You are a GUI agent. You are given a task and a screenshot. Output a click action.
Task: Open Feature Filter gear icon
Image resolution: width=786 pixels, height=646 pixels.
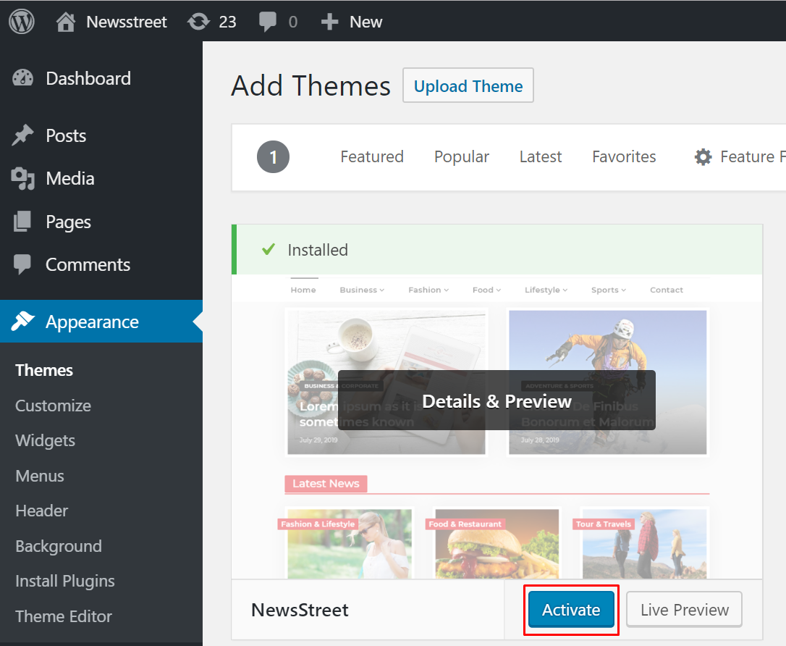(x=703, y=157)
